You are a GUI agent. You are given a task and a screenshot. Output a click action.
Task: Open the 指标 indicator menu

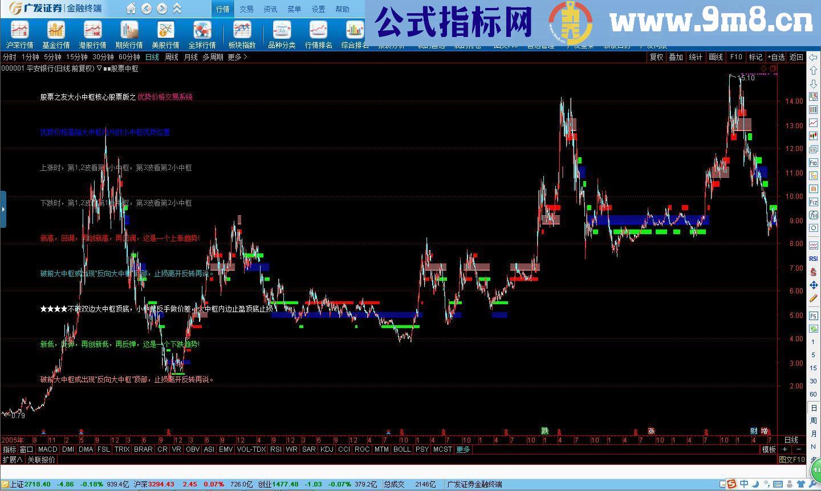pyautogui.click(x=10, y=449)
